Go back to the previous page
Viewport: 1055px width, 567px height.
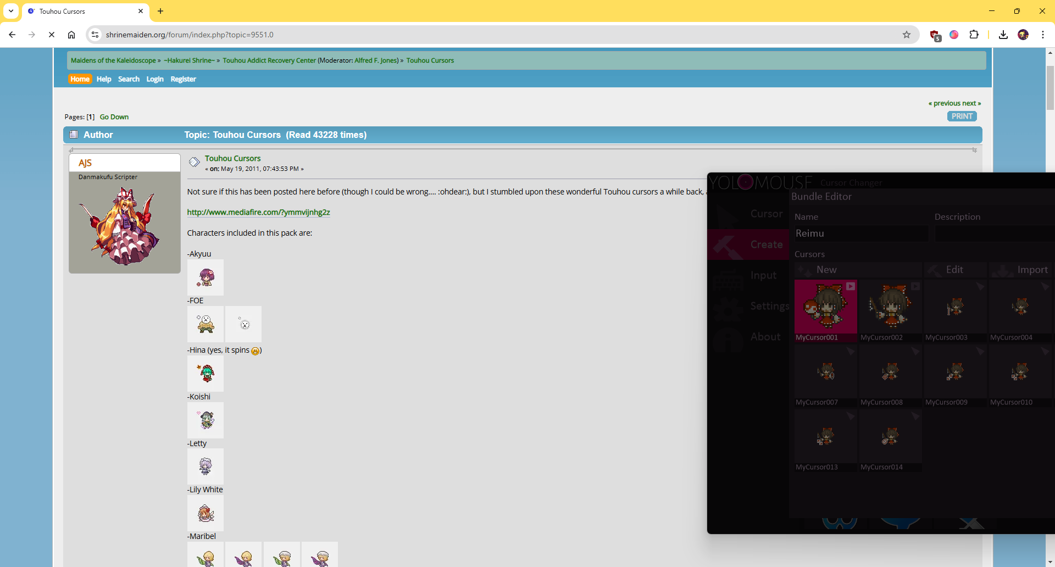pos(12,35)
